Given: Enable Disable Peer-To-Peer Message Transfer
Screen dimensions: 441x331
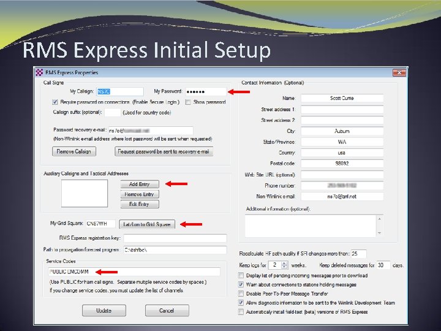Looking at the screenshot, I should click(241, 294).
